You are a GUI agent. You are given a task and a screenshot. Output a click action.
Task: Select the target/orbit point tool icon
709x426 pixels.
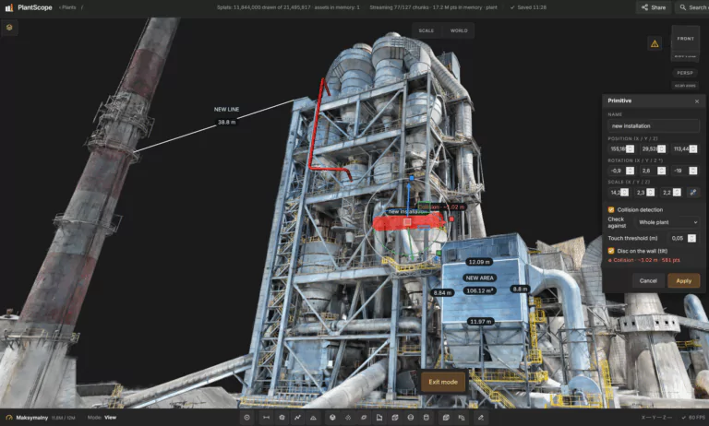point(246,418)
